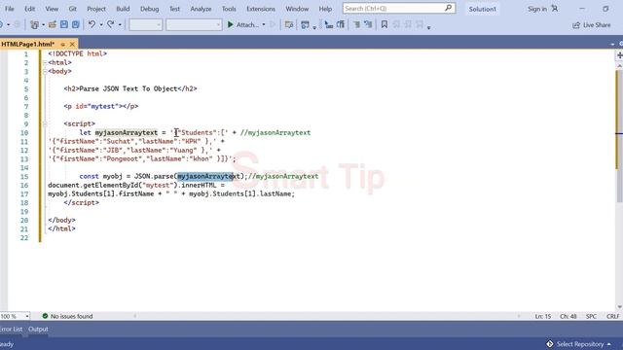This screenshot has width=623, height=350.
Task: Open the Extensions menu
Action: point(261,9)
